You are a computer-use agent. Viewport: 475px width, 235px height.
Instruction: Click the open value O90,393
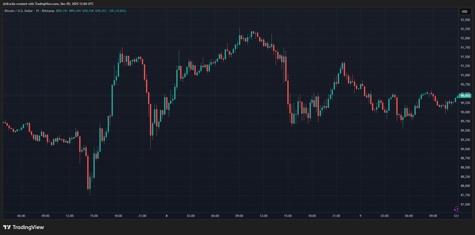pos(62,11)
